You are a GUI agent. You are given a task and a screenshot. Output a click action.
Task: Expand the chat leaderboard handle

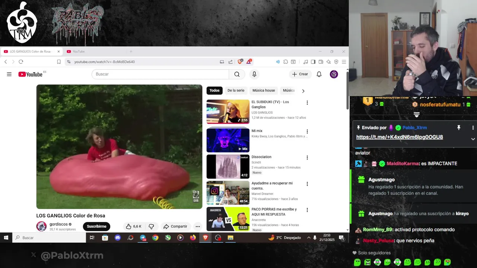(x=417, y=114)
